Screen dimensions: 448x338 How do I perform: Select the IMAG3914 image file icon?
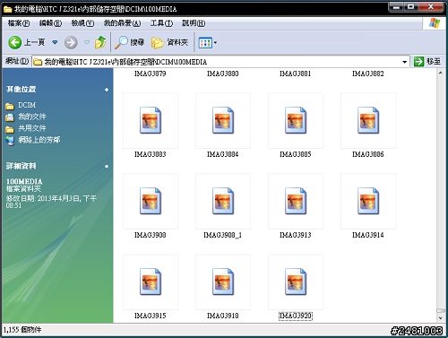[368, 201]
